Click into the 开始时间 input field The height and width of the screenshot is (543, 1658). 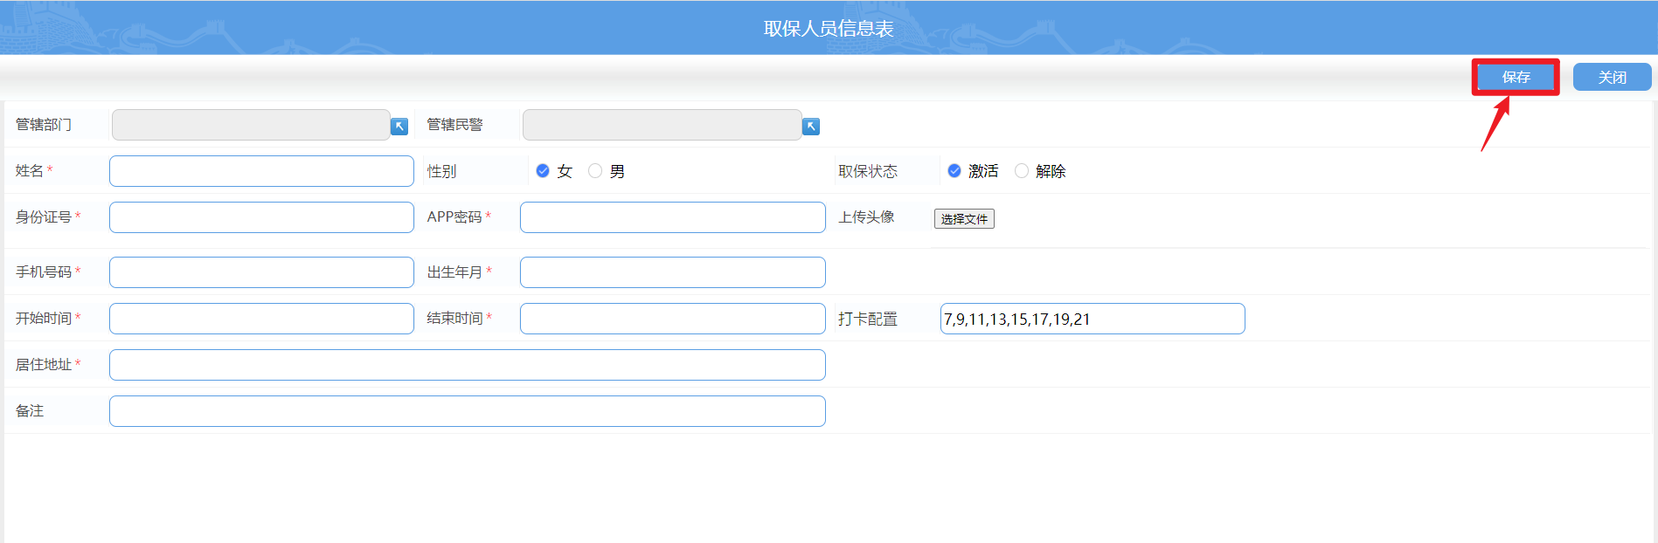(261, 319)
